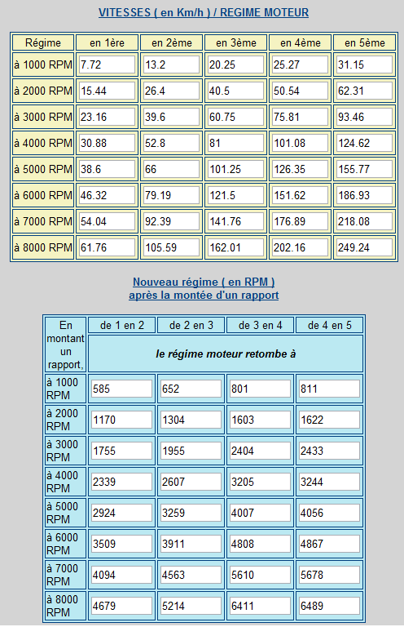Screen dimensions: 404x627
Task: Click the 3 to 4 shift field showing 2404
Action: pyautogui.click(x=260, y=451)
